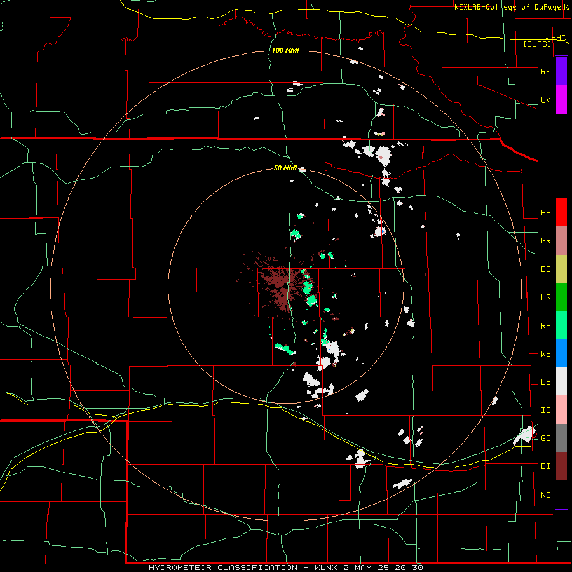572x572 pixels.
Task: Click the BD legend label
Action: tap(545, 269)
